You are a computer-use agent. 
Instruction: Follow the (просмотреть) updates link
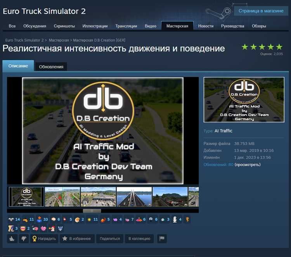[248, 164]
